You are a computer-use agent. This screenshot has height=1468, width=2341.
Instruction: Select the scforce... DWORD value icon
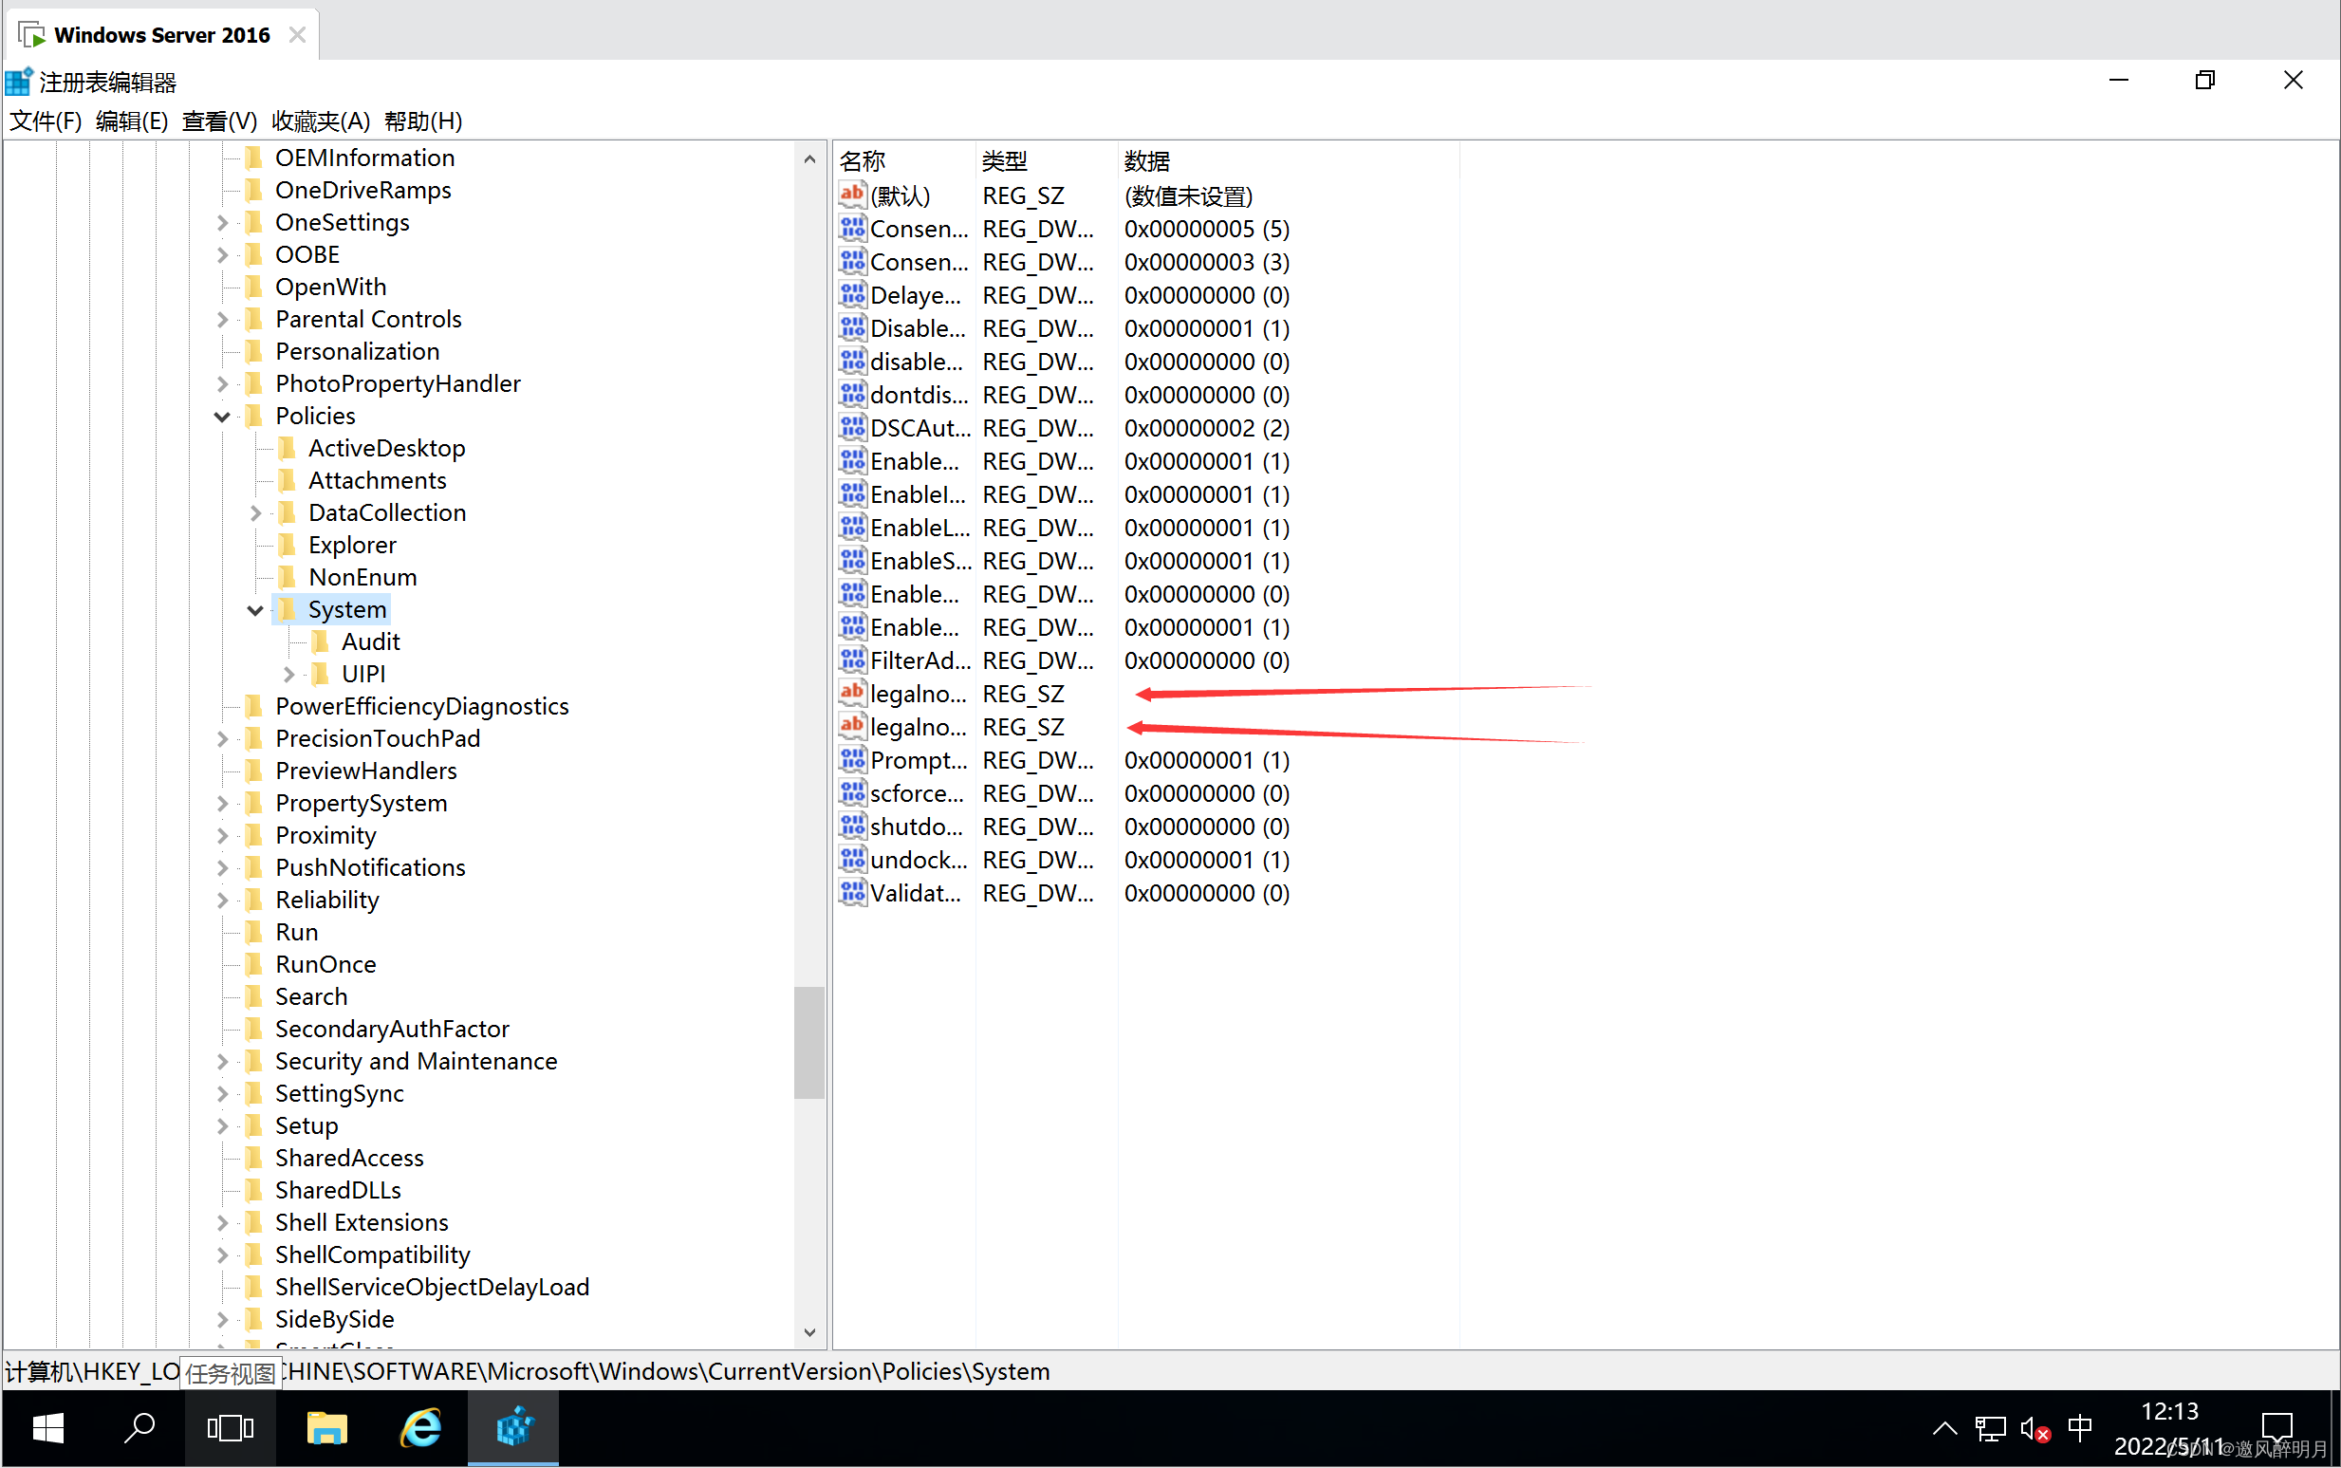[x=851, y=792]
